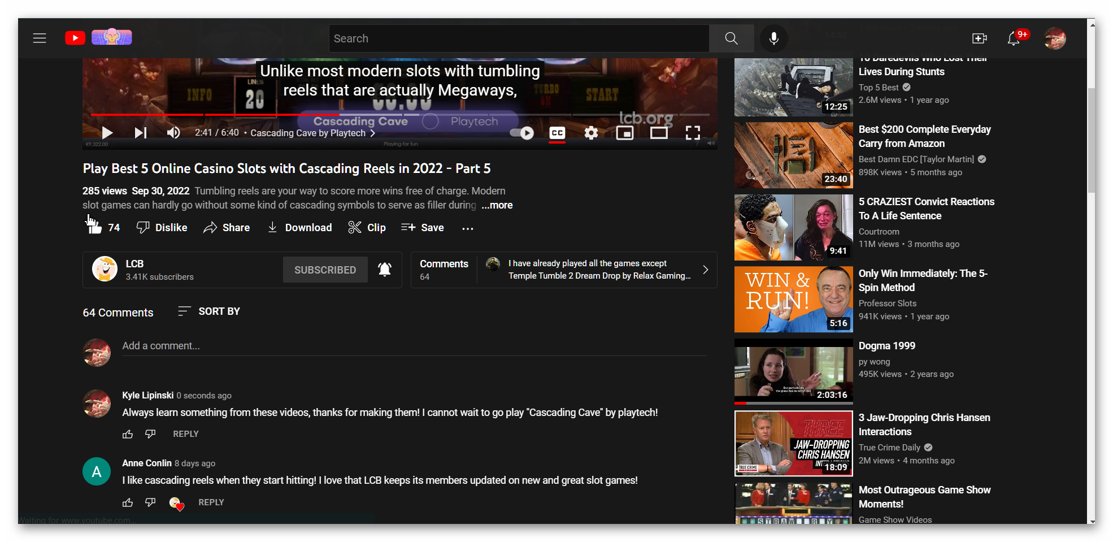This screenshot has width=1113, height=542.
Task: Enter full screen mode
Action: (x=693, y=133)
